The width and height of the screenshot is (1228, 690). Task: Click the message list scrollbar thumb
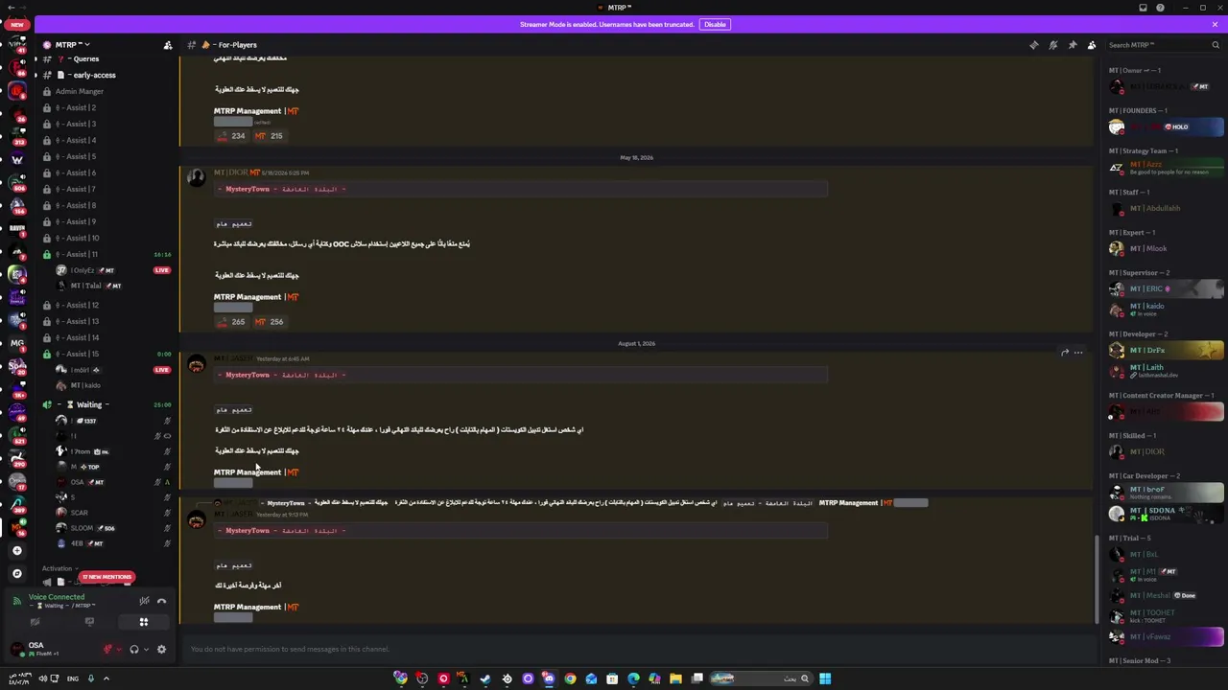(1097, 578)
